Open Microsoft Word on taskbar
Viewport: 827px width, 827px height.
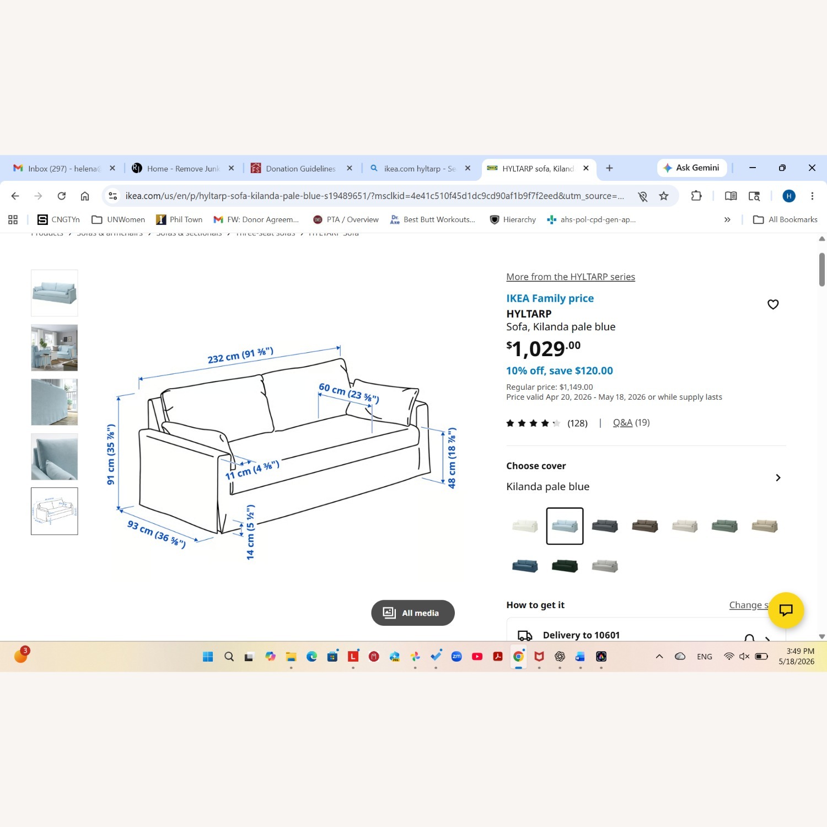click(x=580, y=656)
